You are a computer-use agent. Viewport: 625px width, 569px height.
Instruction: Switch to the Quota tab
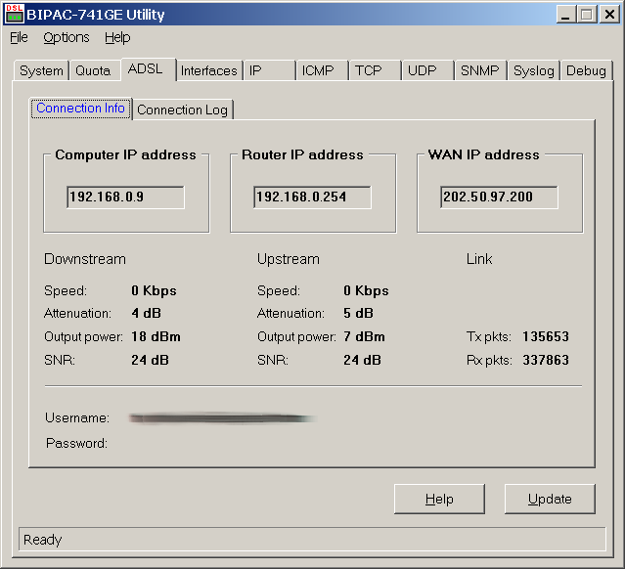(93, 70)
